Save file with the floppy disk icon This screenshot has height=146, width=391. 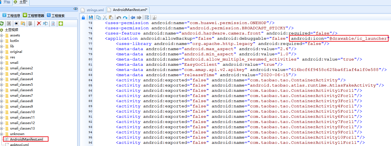91,17
